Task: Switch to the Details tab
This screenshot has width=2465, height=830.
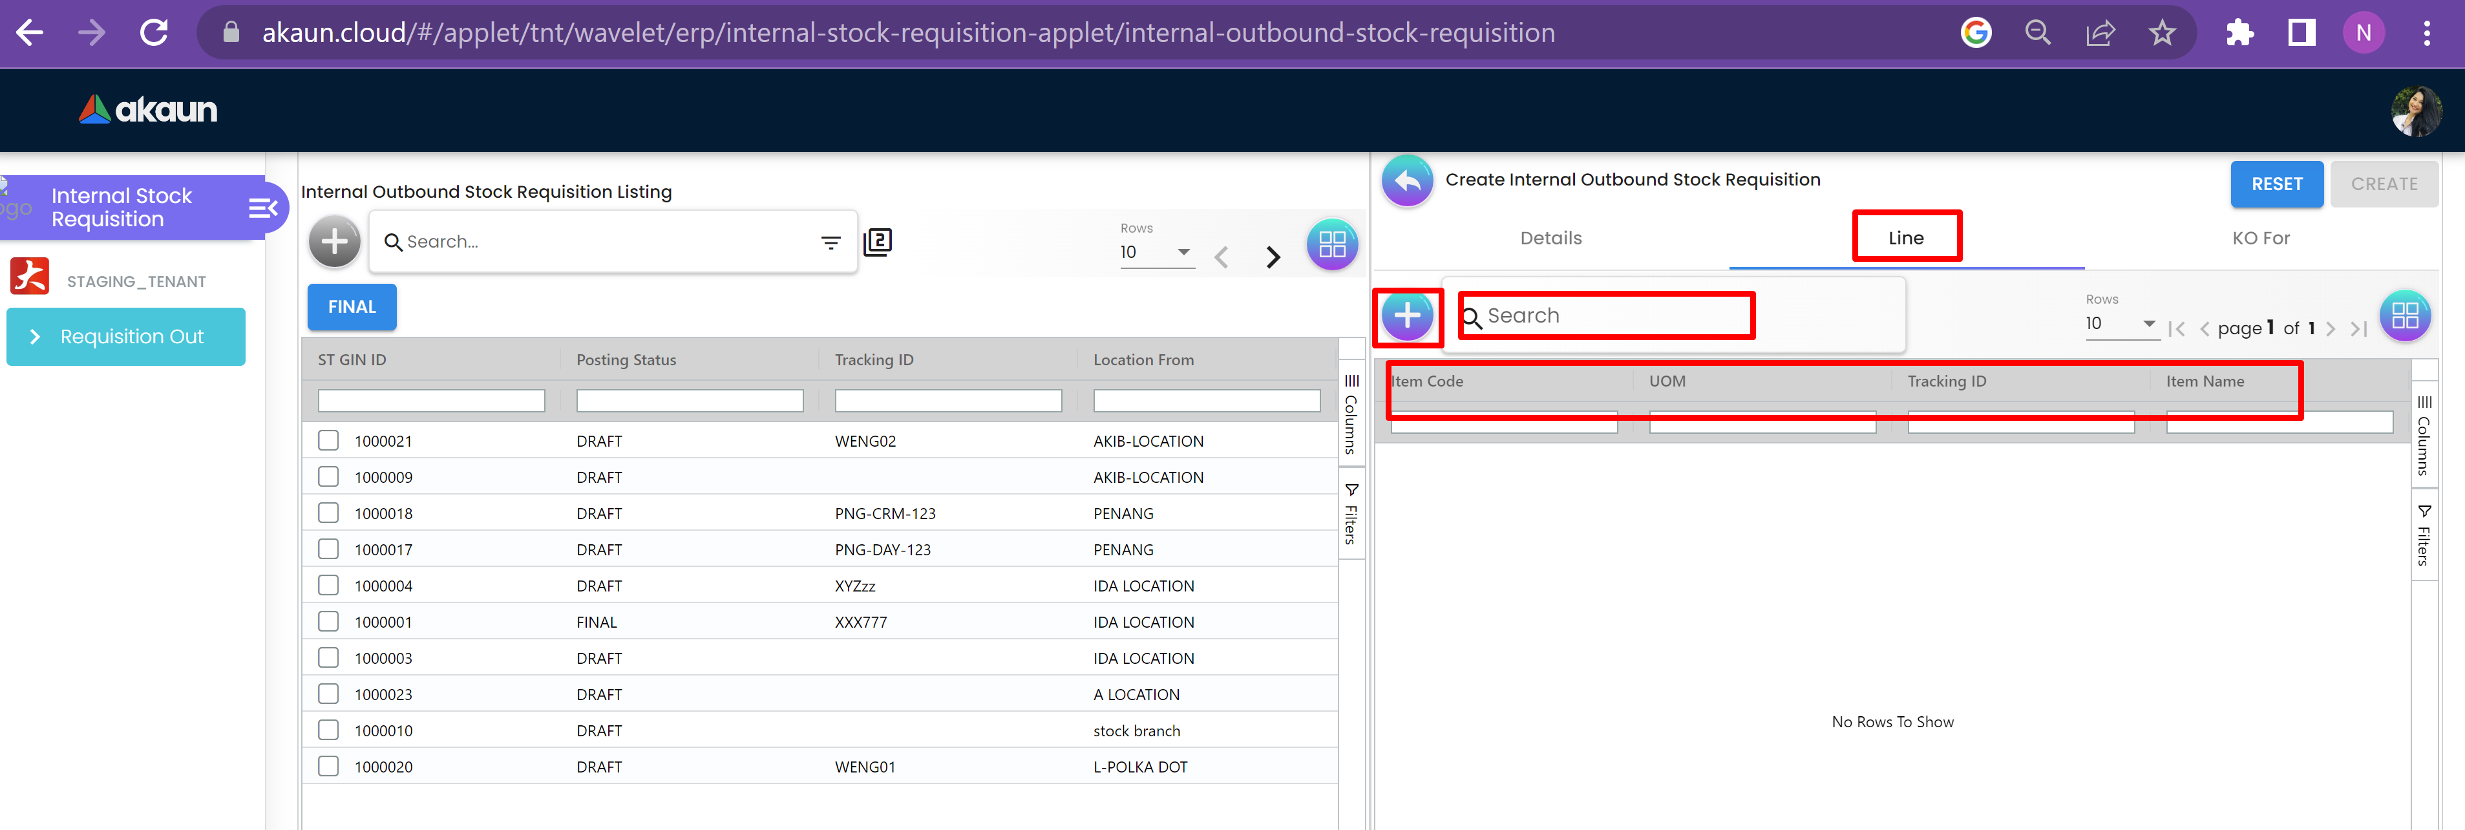Action: 1550,239
